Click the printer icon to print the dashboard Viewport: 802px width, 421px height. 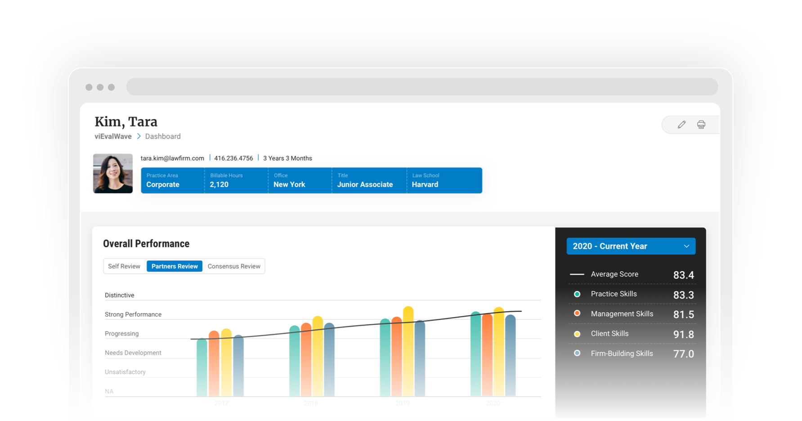click(x=701, y=125)
